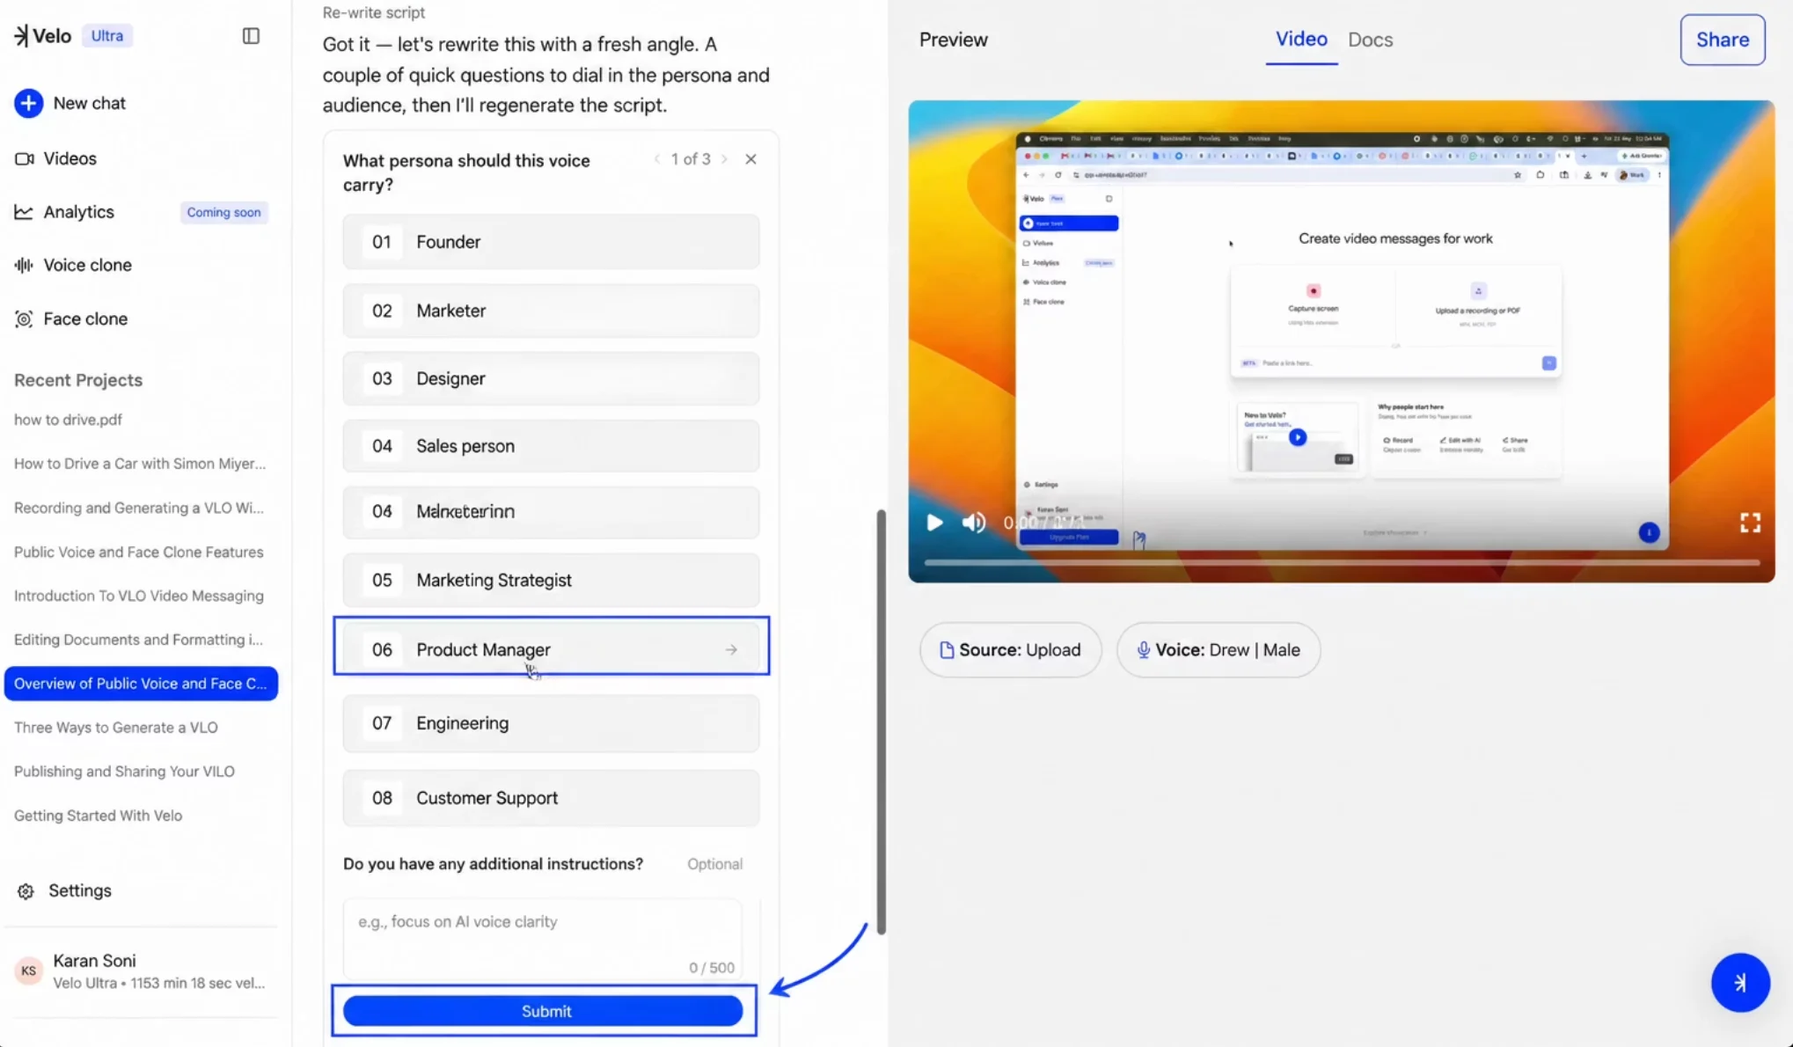The width and height of the screenshot is (1793, 1047).
Task: Open the Source: Upload selector
Action: tap(1010, 650)
